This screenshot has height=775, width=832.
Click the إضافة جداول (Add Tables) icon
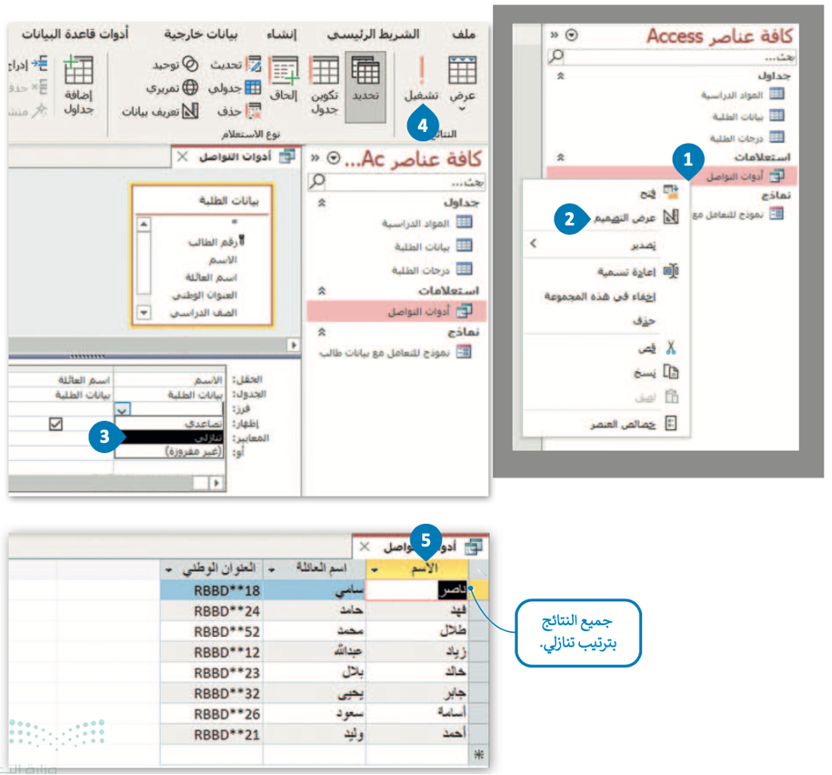pos(78,71)
